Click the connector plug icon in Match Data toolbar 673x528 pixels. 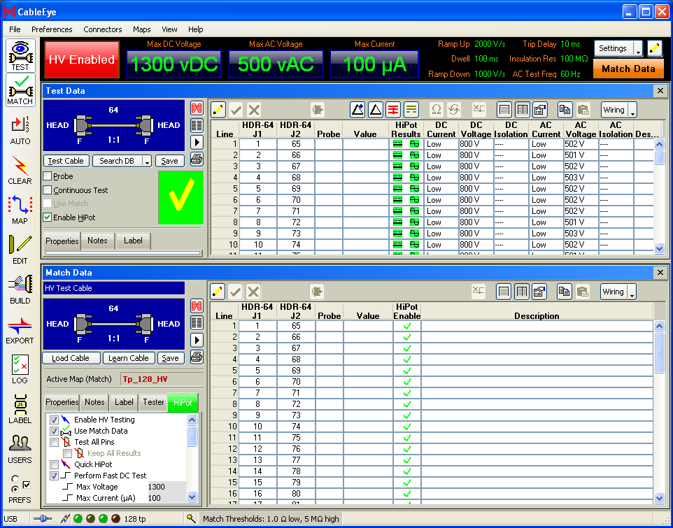(x=317, y=292)
